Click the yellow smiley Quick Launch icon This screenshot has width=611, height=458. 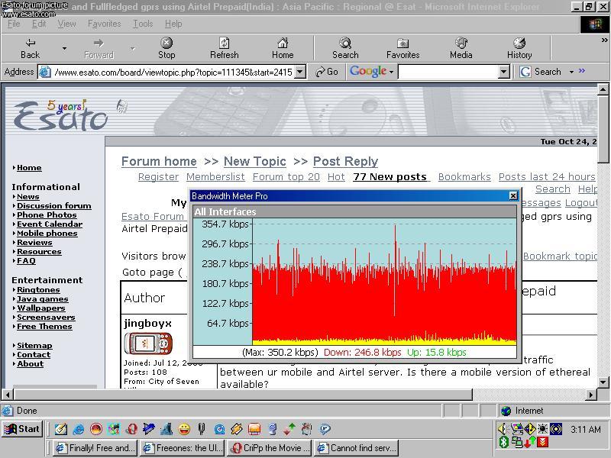pyautogui.click(x=184, y=429)
